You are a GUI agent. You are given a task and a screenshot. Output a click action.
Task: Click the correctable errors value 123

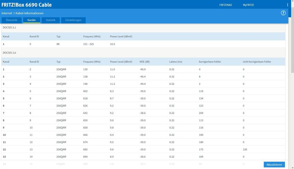[x=201, y=106]
